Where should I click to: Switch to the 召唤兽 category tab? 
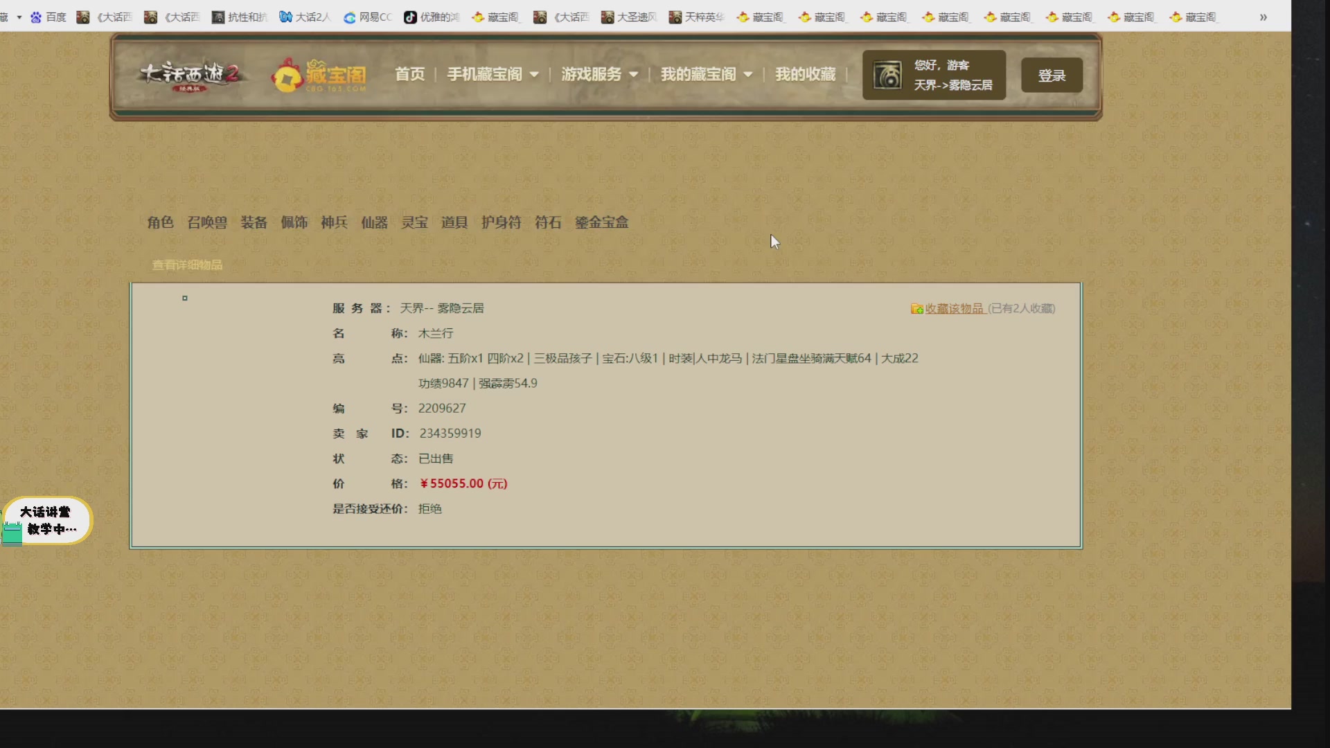click(x=207, y=222)
